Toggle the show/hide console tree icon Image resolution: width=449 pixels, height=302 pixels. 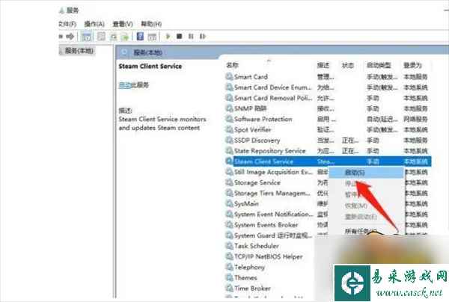87,37
